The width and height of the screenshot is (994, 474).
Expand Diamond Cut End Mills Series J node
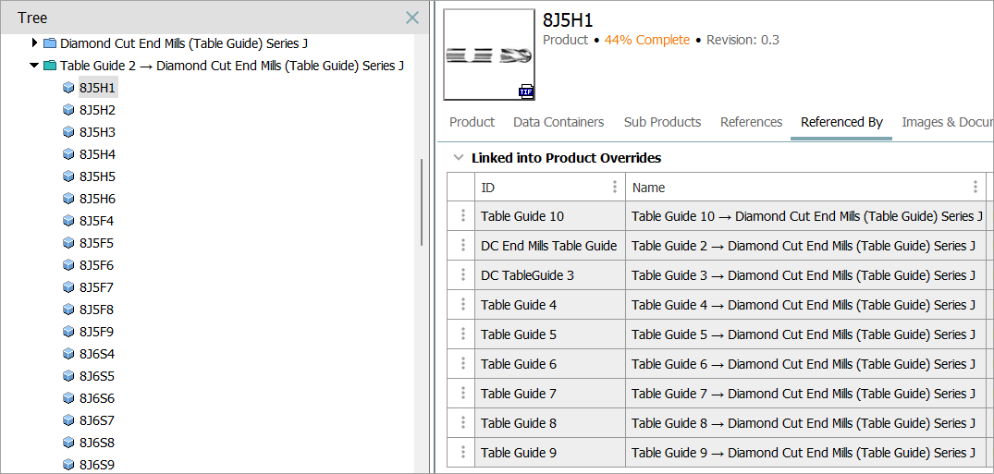35,43
